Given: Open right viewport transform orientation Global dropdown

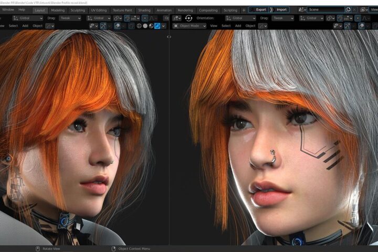Looking at the screenshot, I should (311, 18).
